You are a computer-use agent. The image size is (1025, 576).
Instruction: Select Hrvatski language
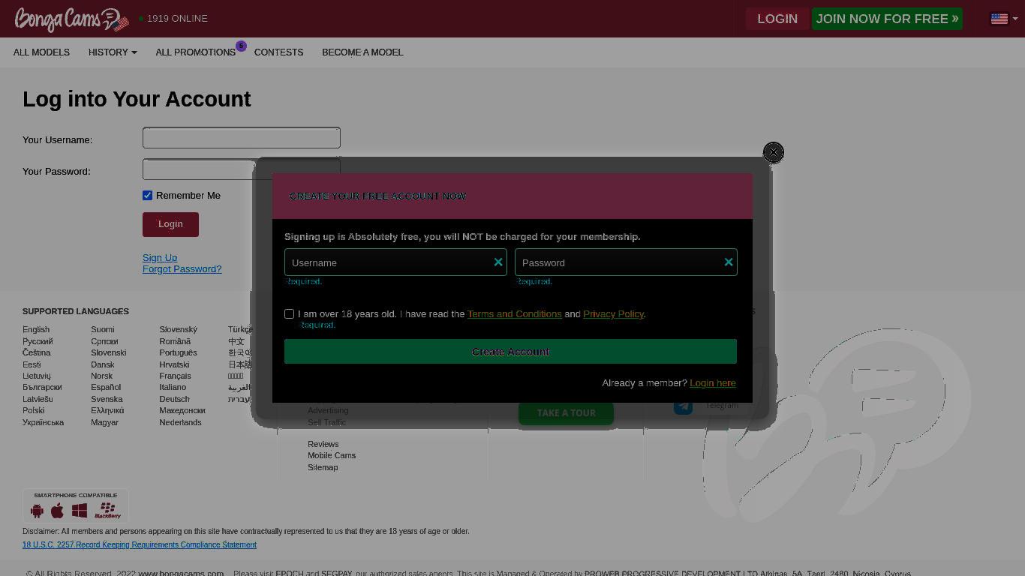coord(174,364)
